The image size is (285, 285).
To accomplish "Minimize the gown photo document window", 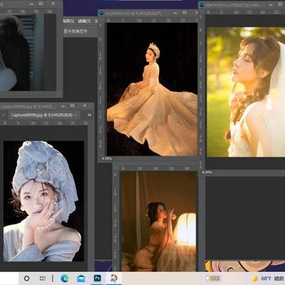I will [175, 13].
